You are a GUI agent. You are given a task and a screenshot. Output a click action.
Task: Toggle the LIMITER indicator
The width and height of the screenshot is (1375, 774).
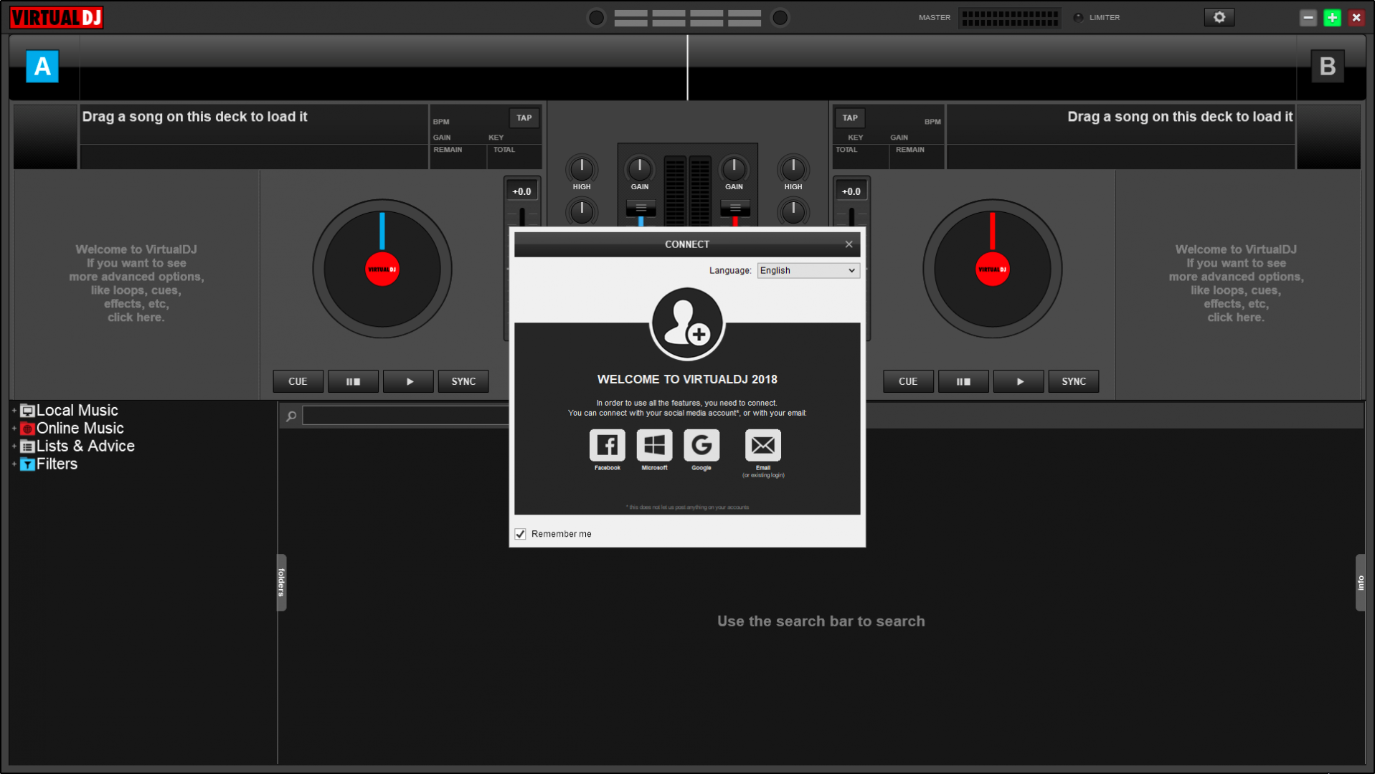tap(1078, 17)
